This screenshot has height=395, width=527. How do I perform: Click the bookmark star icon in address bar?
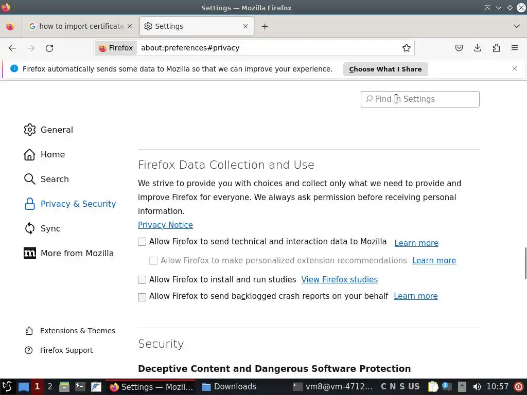pos(407,48)
